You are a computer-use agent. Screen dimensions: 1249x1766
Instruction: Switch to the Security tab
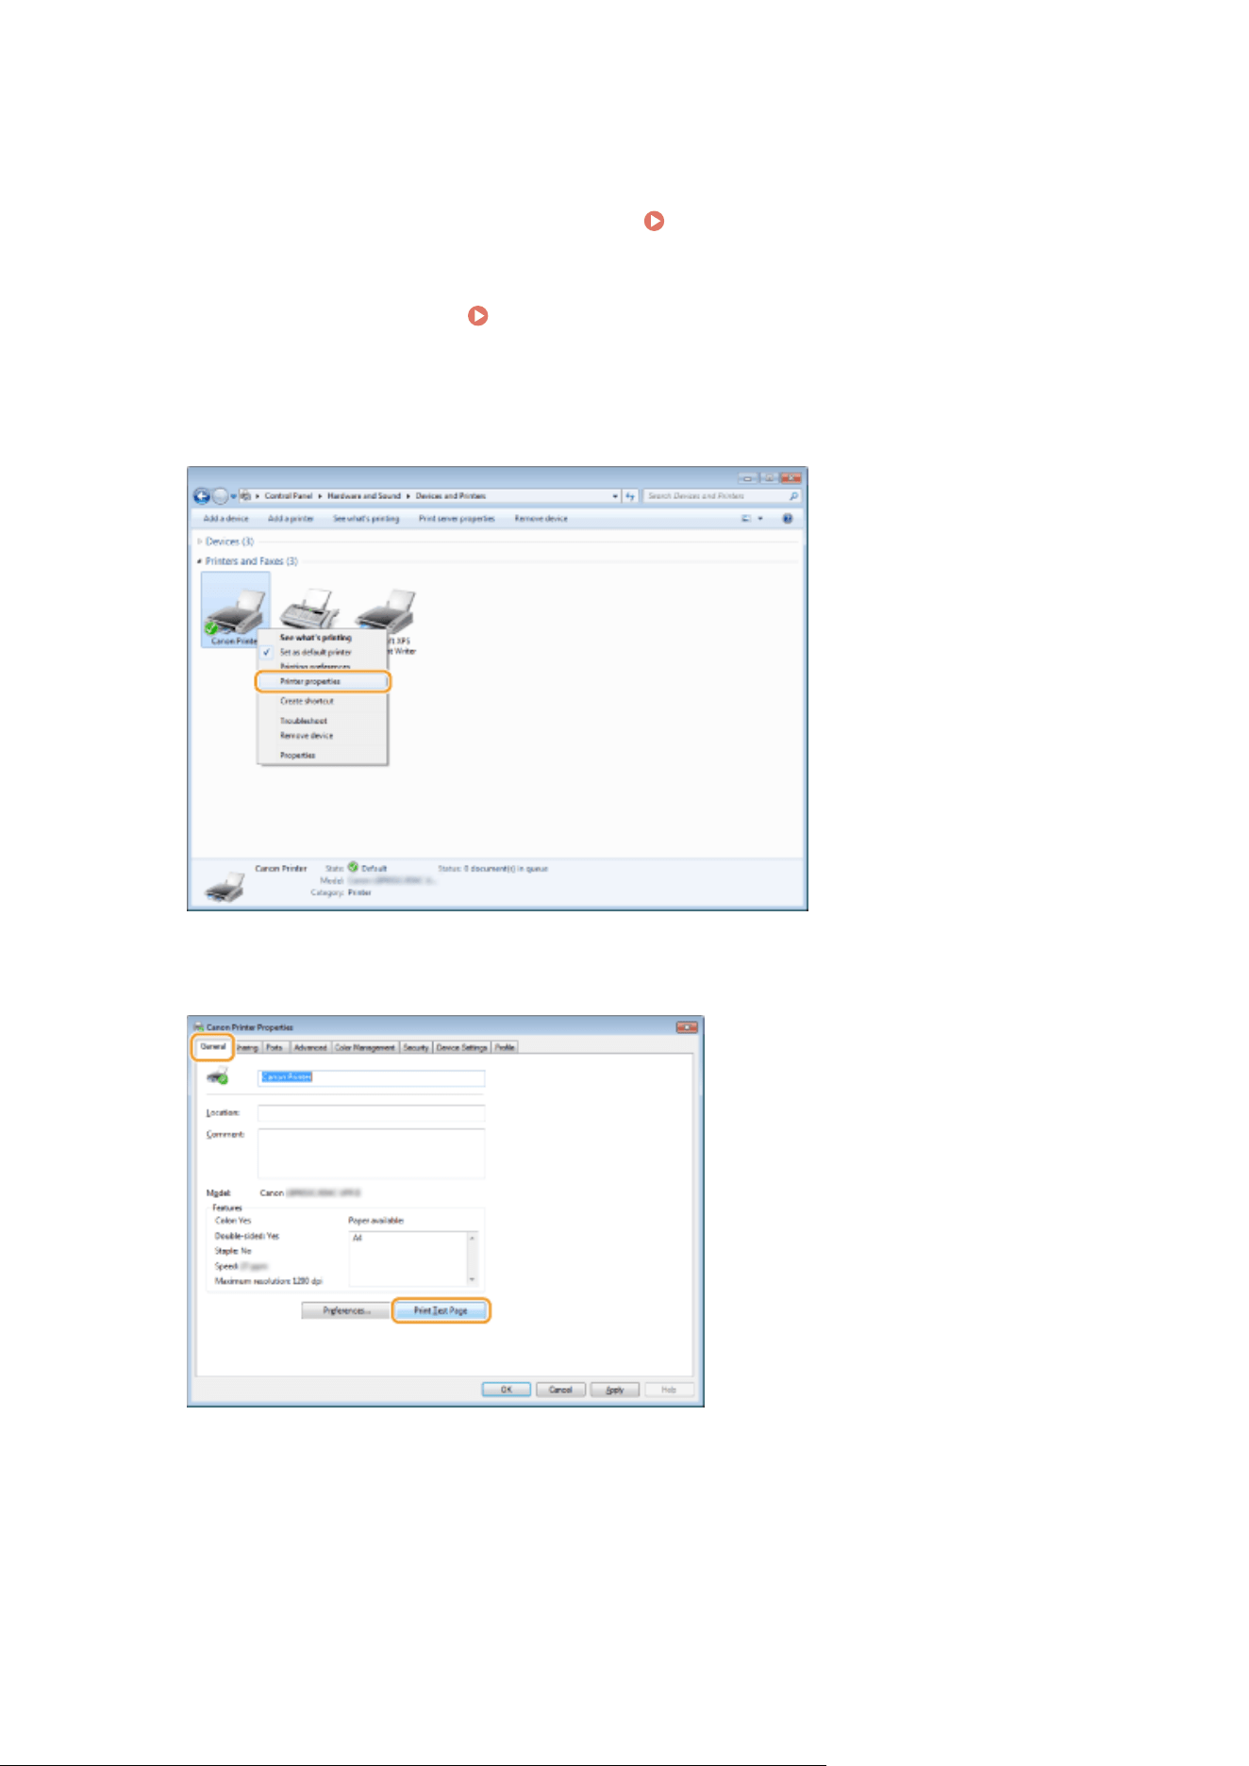pos(416,1048)
